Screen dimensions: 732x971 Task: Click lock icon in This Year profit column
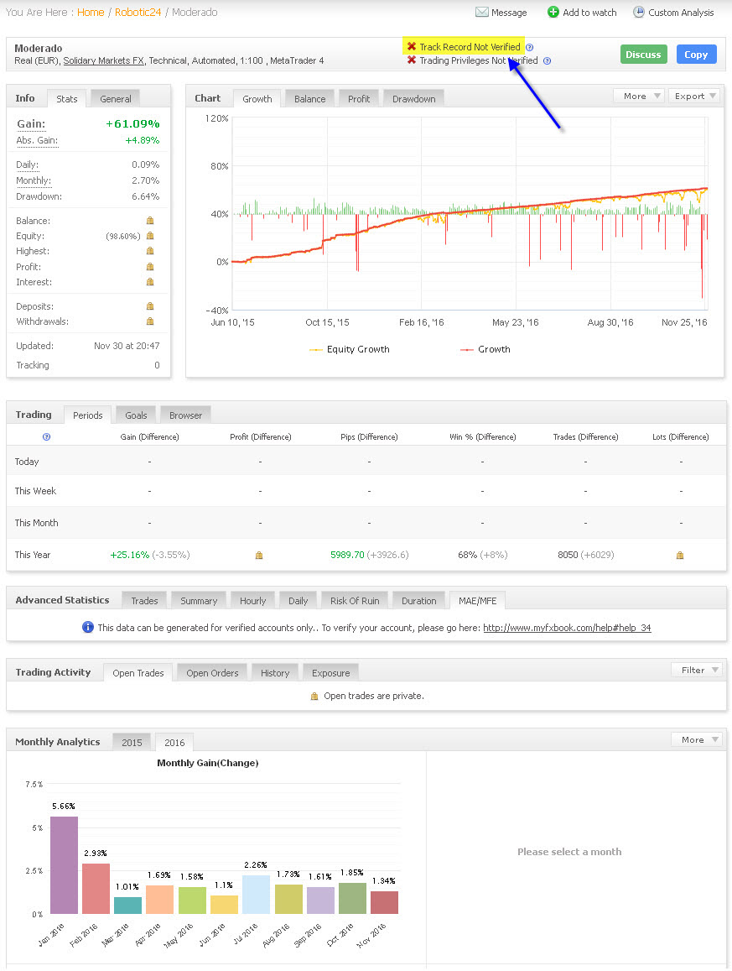pos(259,555)
